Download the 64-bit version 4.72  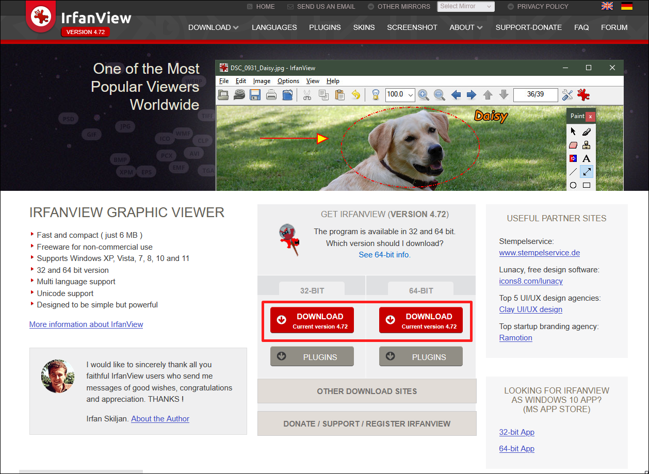pyautogui.click(x=421, y=320)
